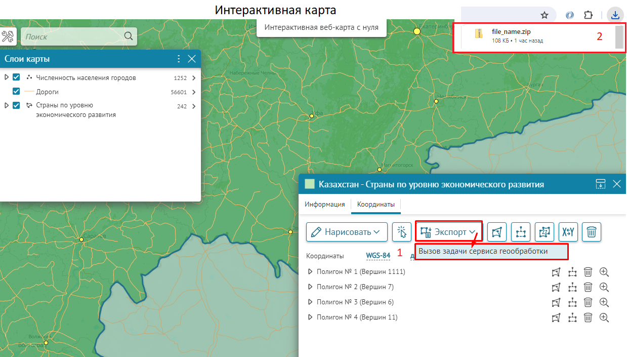This screenshot has height=357, width=627.
Task: Delete Полигон № 3 using its trash icon
Action: 588,302
